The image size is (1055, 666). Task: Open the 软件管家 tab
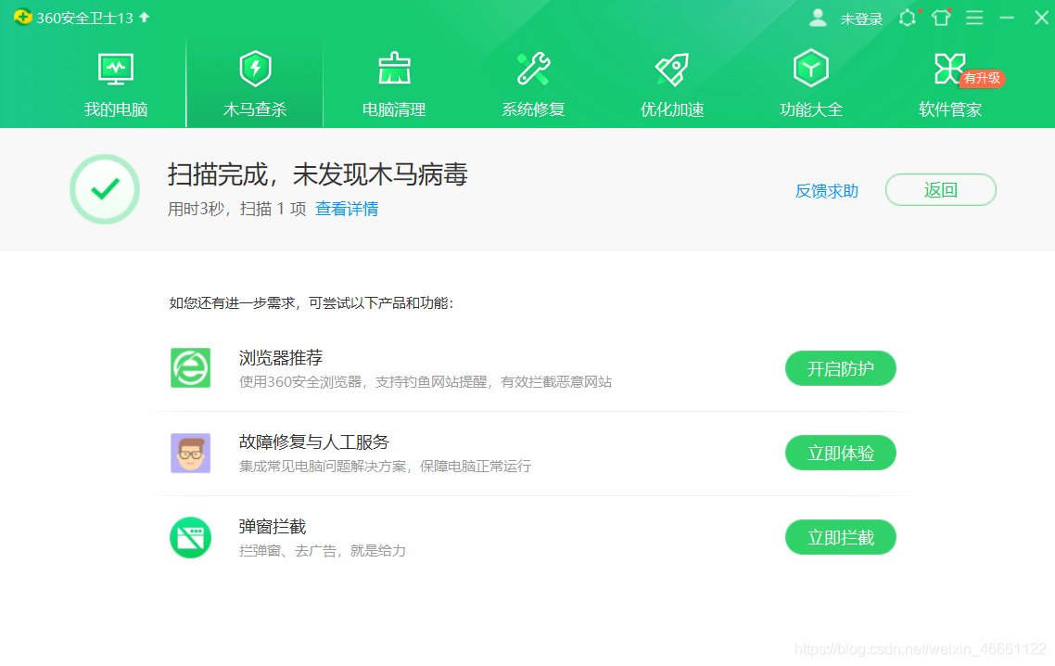(950, 84)
